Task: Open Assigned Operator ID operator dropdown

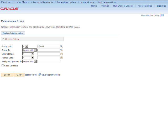Action: coord(29,61)
